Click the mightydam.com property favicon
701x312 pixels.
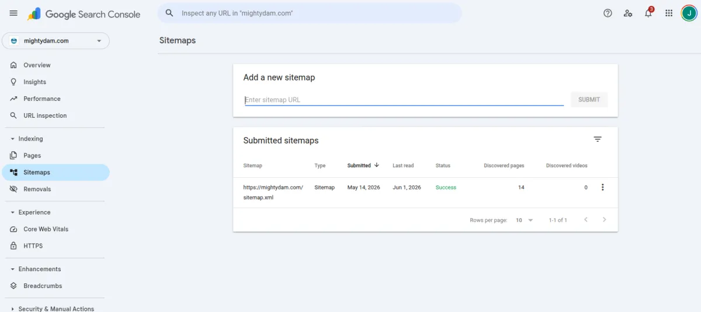[14, 41]
